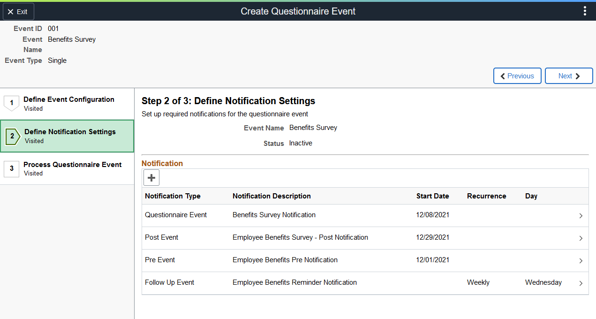The image size is (596, 319).
Task: Click the Recurrence column header
Action: click(486, 196)
